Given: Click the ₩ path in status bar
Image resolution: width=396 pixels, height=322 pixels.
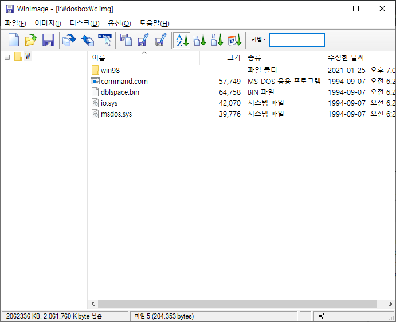Looking at the screenshot, I should pos(321,316).
